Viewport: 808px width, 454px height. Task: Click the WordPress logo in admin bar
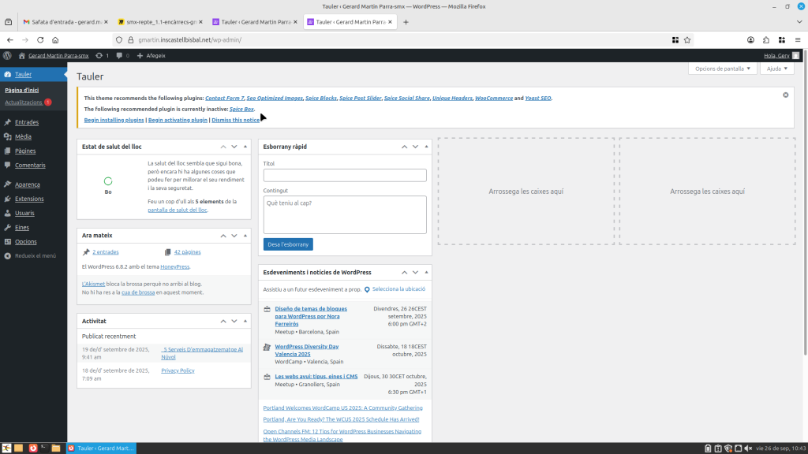7,56
